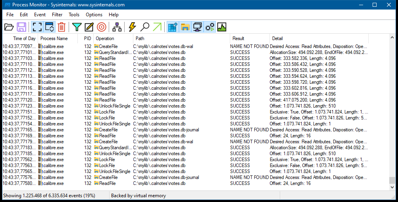This screenshot has width=398, height=202.
Task: Open the File menu
Action: pos(10,15)
